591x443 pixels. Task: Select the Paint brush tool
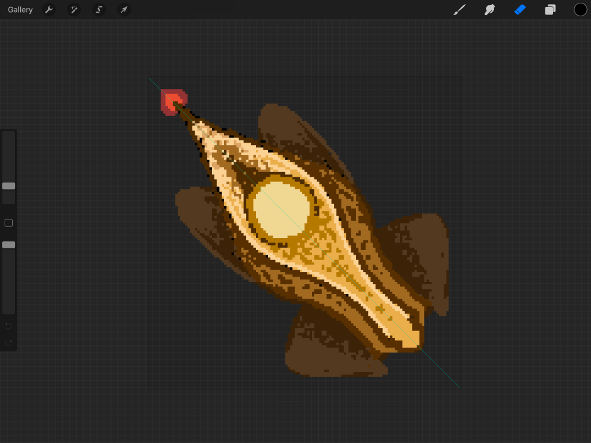[x=459, y=10]
